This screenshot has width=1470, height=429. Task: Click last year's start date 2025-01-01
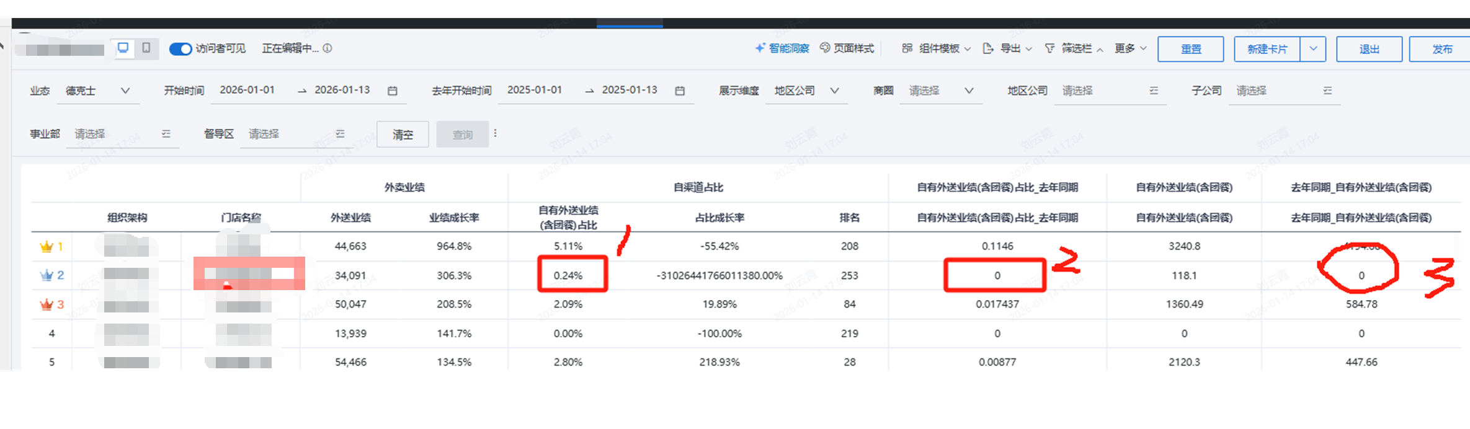pos(535,90)
